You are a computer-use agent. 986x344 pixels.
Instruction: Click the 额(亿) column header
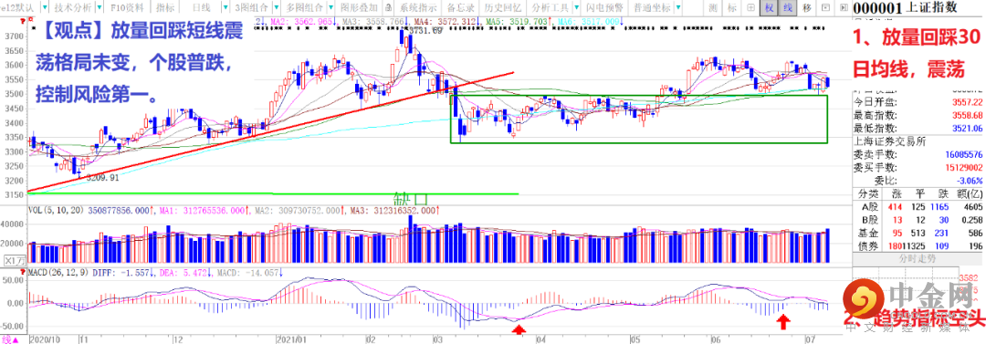point(970,193)
